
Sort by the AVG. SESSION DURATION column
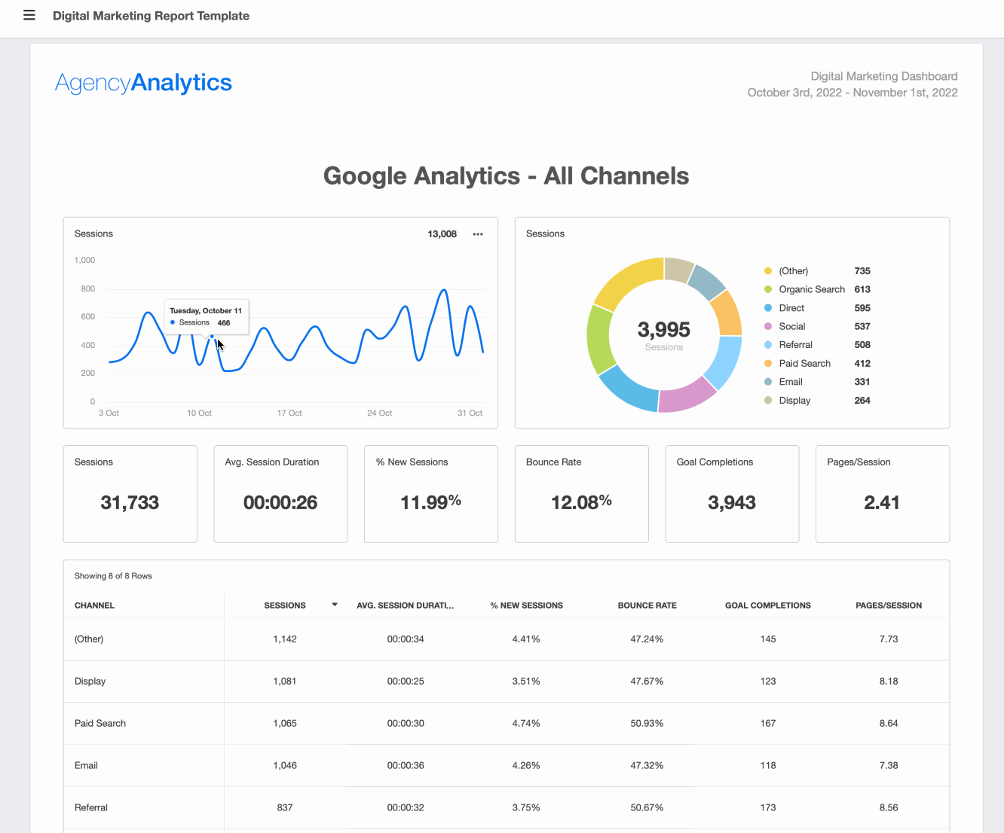tap(406, 605)
